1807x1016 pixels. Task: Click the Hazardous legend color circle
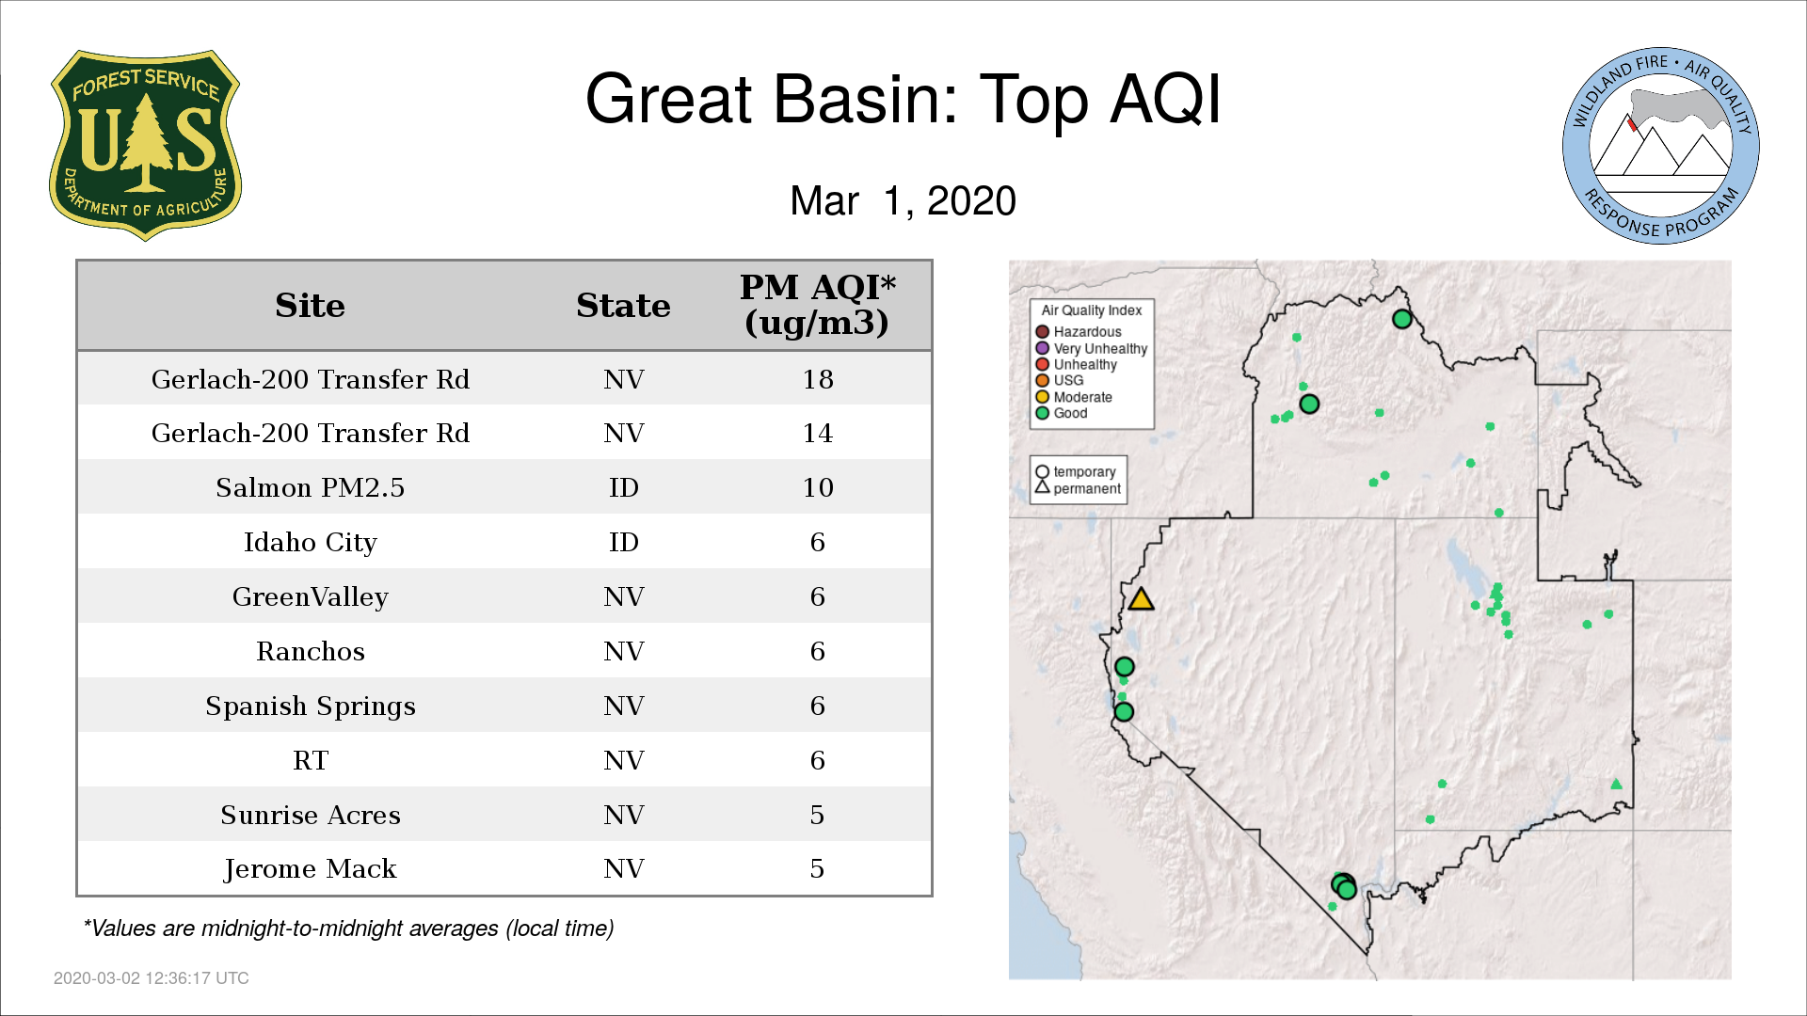[1042, 332]
